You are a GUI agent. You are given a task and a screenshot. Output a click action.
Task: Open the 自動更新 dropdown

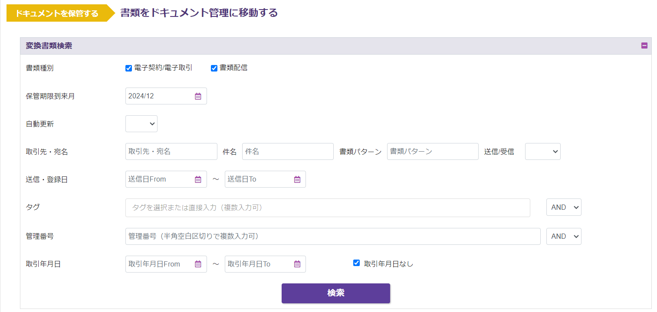pyautogui.click(x=141, y=124)
